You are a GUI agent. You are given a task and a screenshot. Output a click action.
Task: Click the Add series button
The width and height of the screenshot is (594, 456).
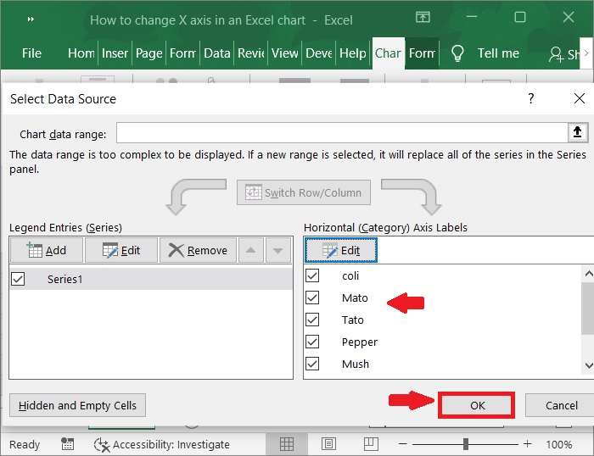pyautogui.click(x=46, y=250)
